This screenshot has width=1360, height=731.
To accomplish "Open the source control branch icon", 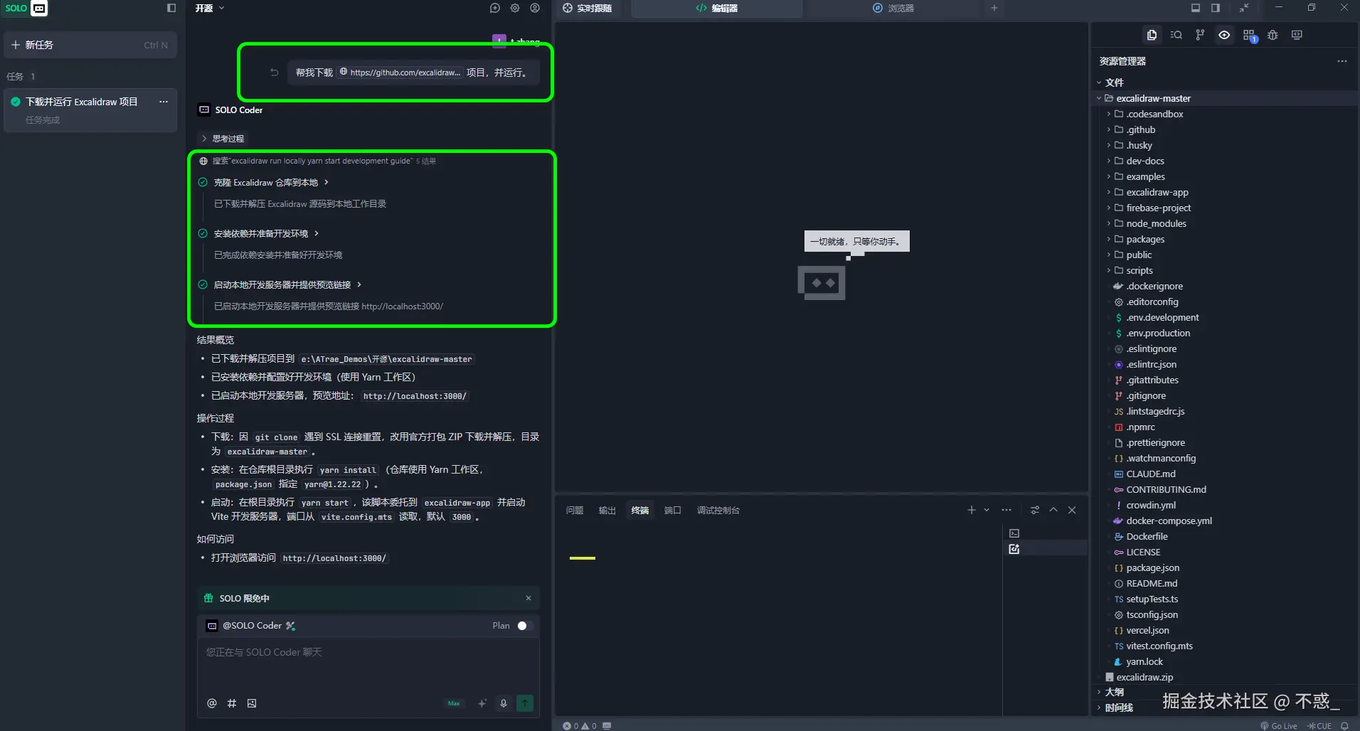I will tap(1200, 35).
